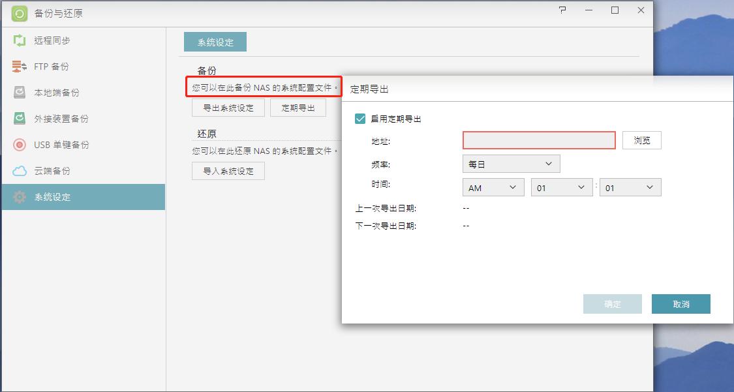Open the 远程同步 sidebar icon

(20, 40)
